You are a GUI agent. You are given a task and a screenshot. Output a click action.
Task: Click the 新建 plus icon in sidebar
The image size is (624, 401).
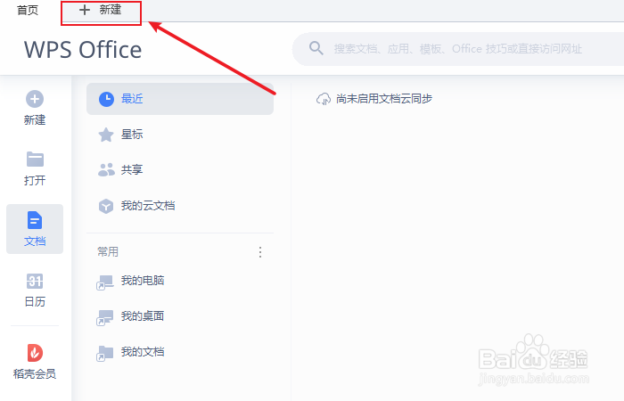tap(35, 99)
